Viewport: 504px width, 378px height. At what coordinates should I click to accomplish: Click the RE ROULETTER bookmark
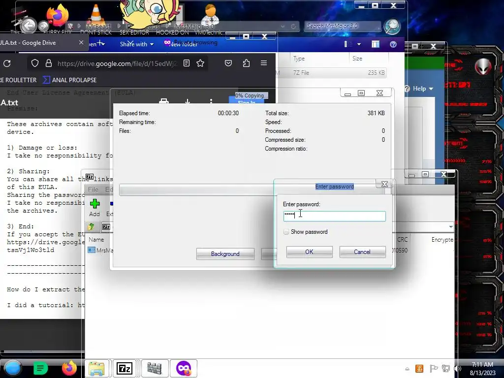(18, 80)
